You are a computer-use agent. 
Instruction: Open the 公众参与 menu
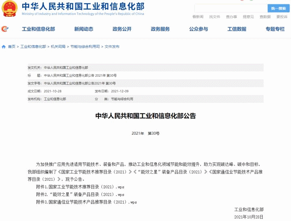tap(198, 29)
